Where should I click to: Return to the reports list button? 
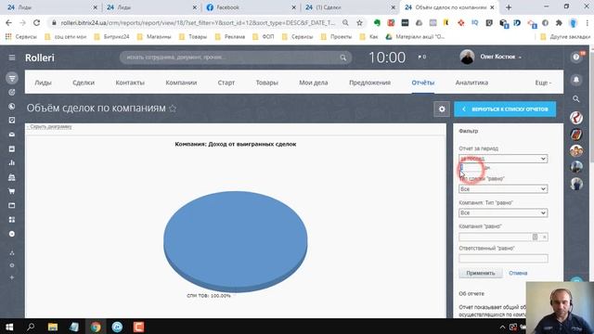pyautogui.click(x=505, y=109)
